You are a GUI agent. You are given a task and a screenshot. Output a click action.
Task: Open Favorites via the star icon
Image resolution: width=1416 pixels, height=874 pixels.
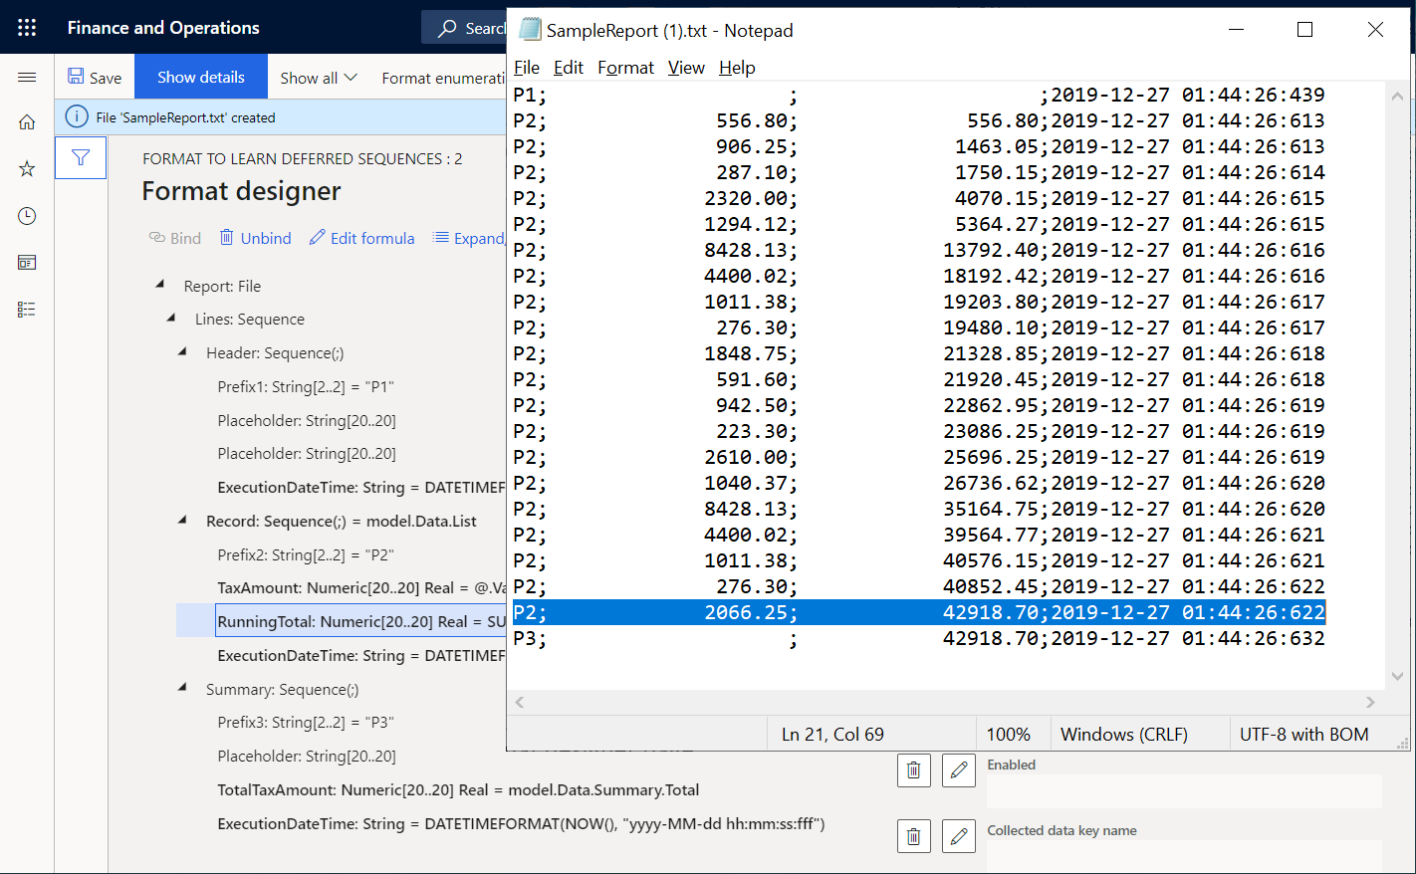click(x=26, y=169)
